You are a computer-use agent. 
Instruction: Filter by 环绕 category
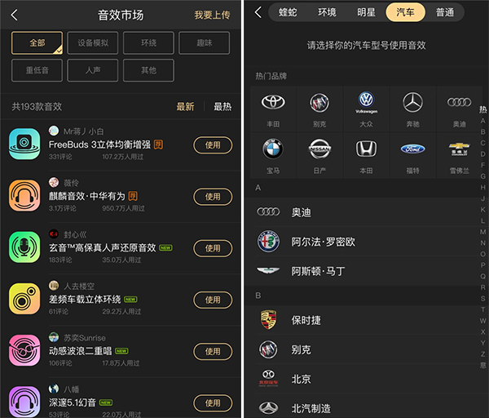coord(148,43)
